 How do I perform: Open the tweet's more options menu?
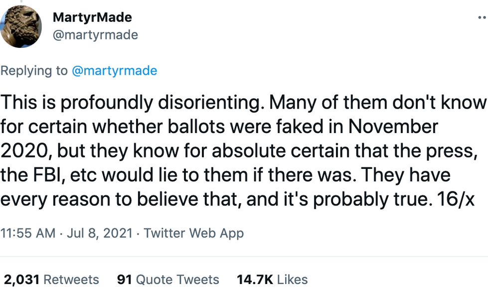click(482, 17)
